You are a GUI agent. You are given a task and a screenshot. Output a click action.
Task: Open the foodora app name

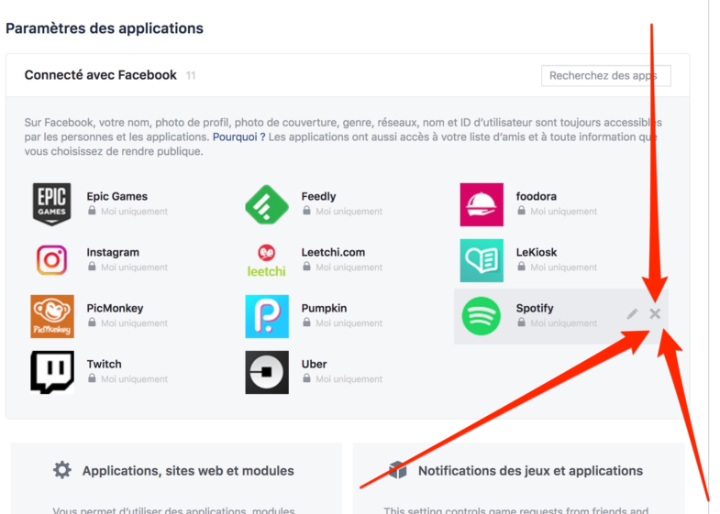coord(537,196)
